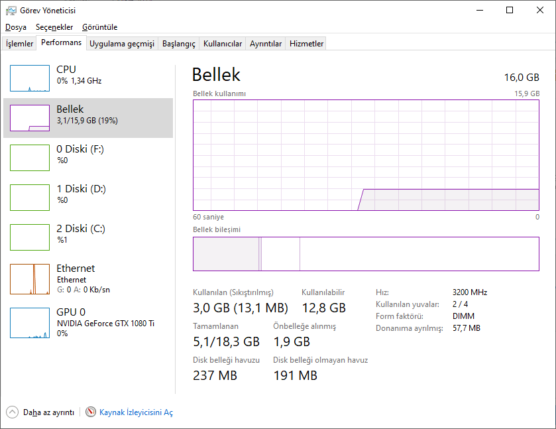
Task: Open Kaynak İzleyicisini Aç link
Action: (x=136, y=412)
